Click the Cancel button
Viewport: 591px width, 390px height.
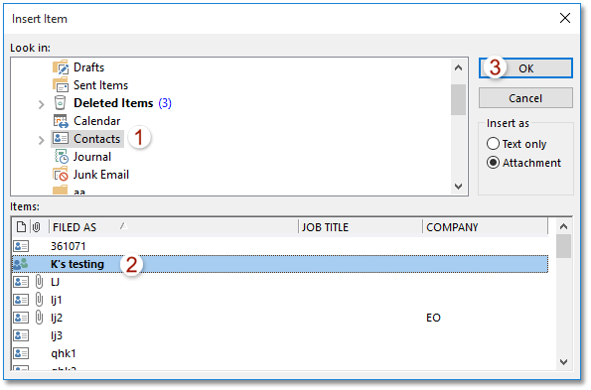(x=525, y=98)
